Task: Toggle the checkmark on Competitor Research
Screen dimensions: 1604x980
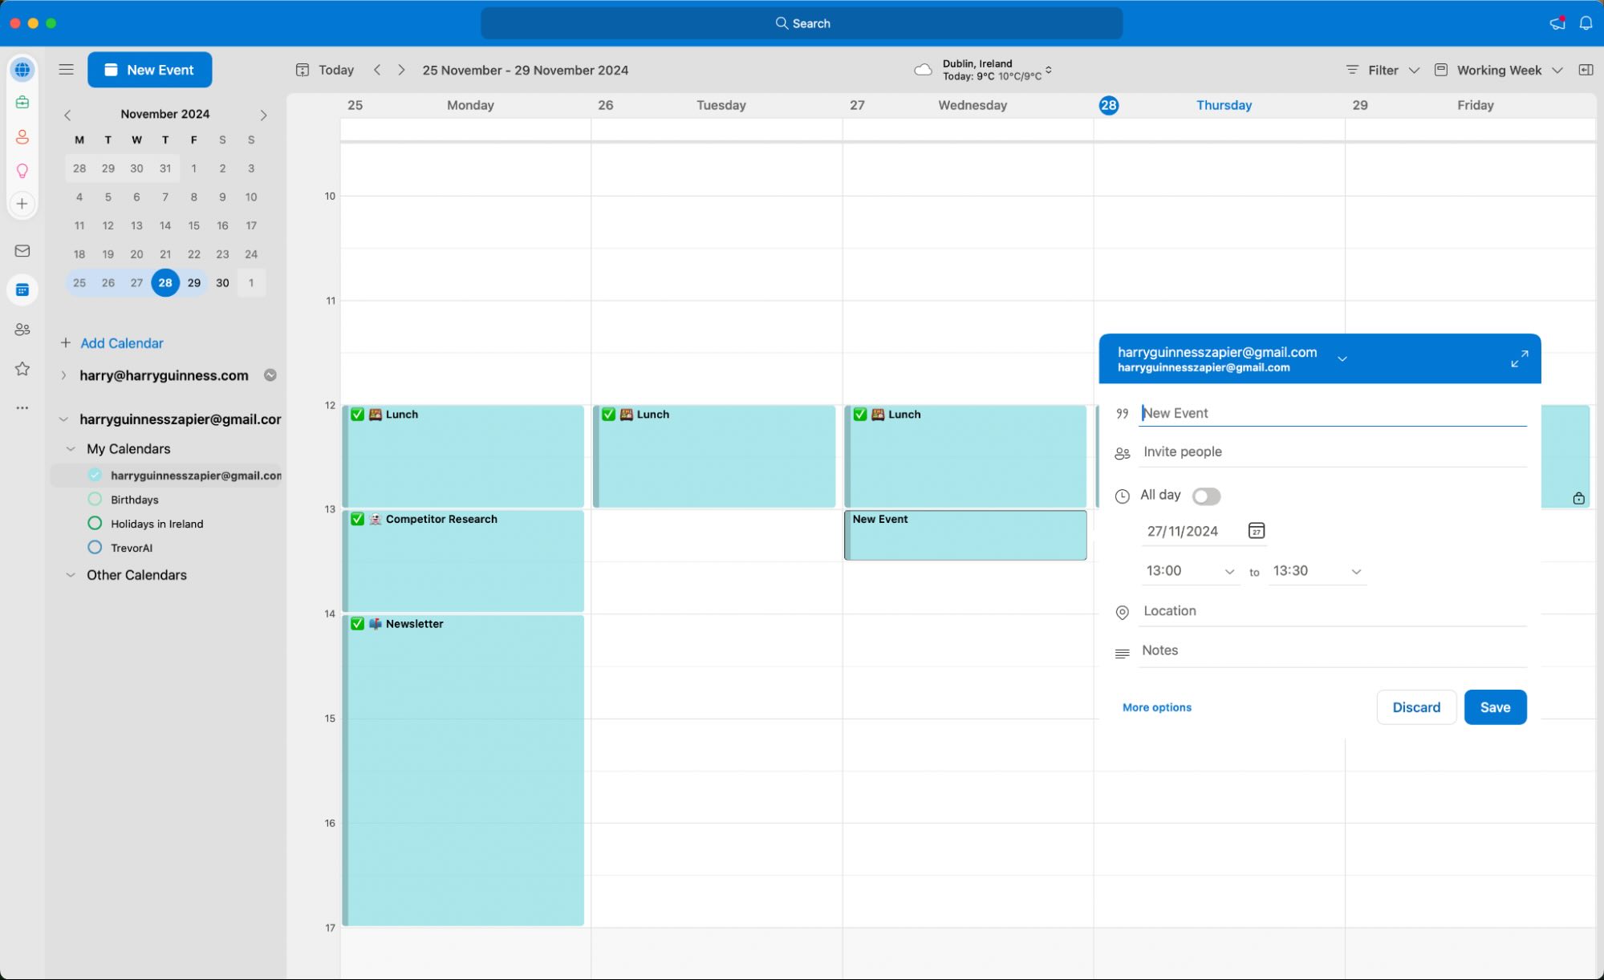Action: tap(358, 520)
